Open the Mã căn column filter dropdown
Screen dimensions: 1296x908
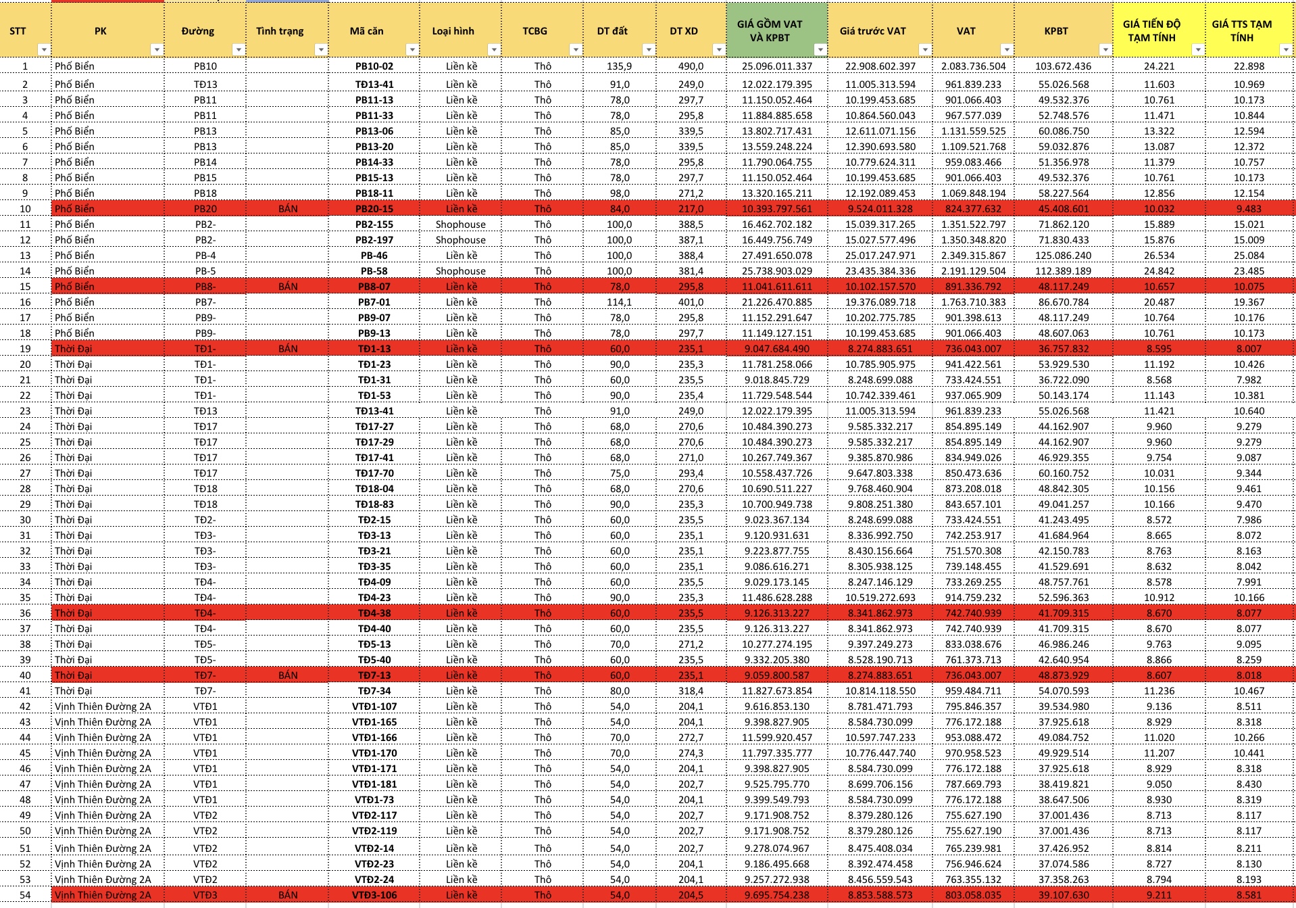pos(412,49)
